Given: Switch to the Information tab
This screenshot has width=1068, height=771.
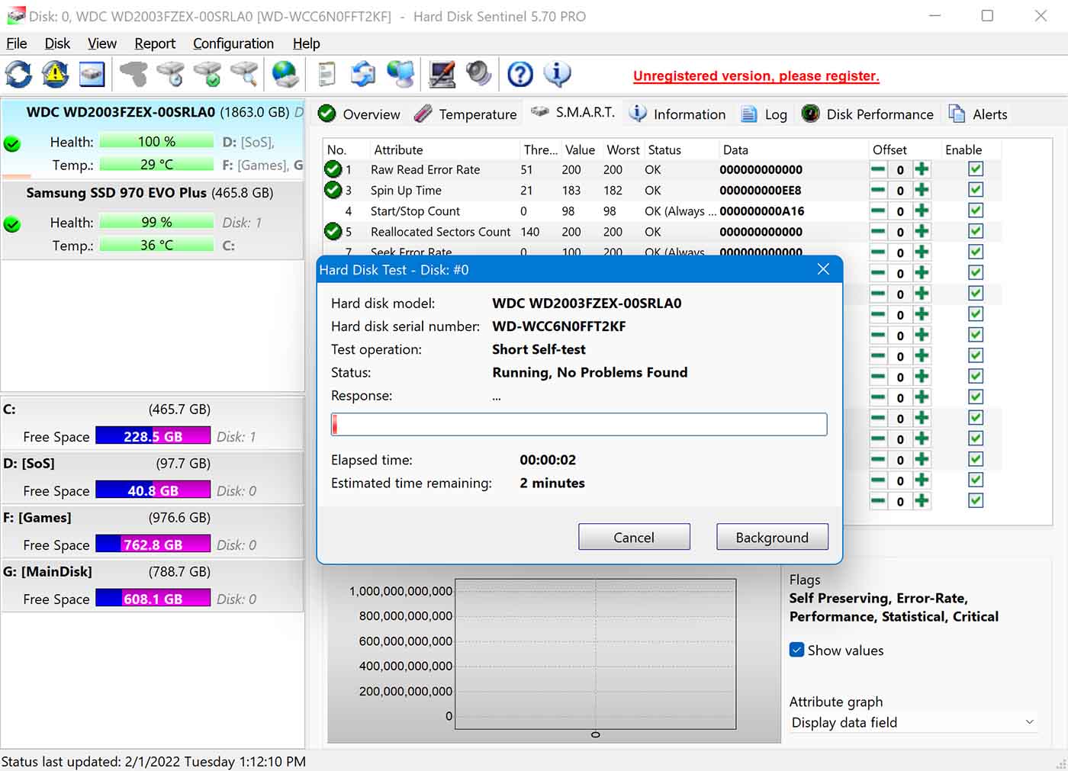Looking at the screenshot, I should tap(677, 114).
